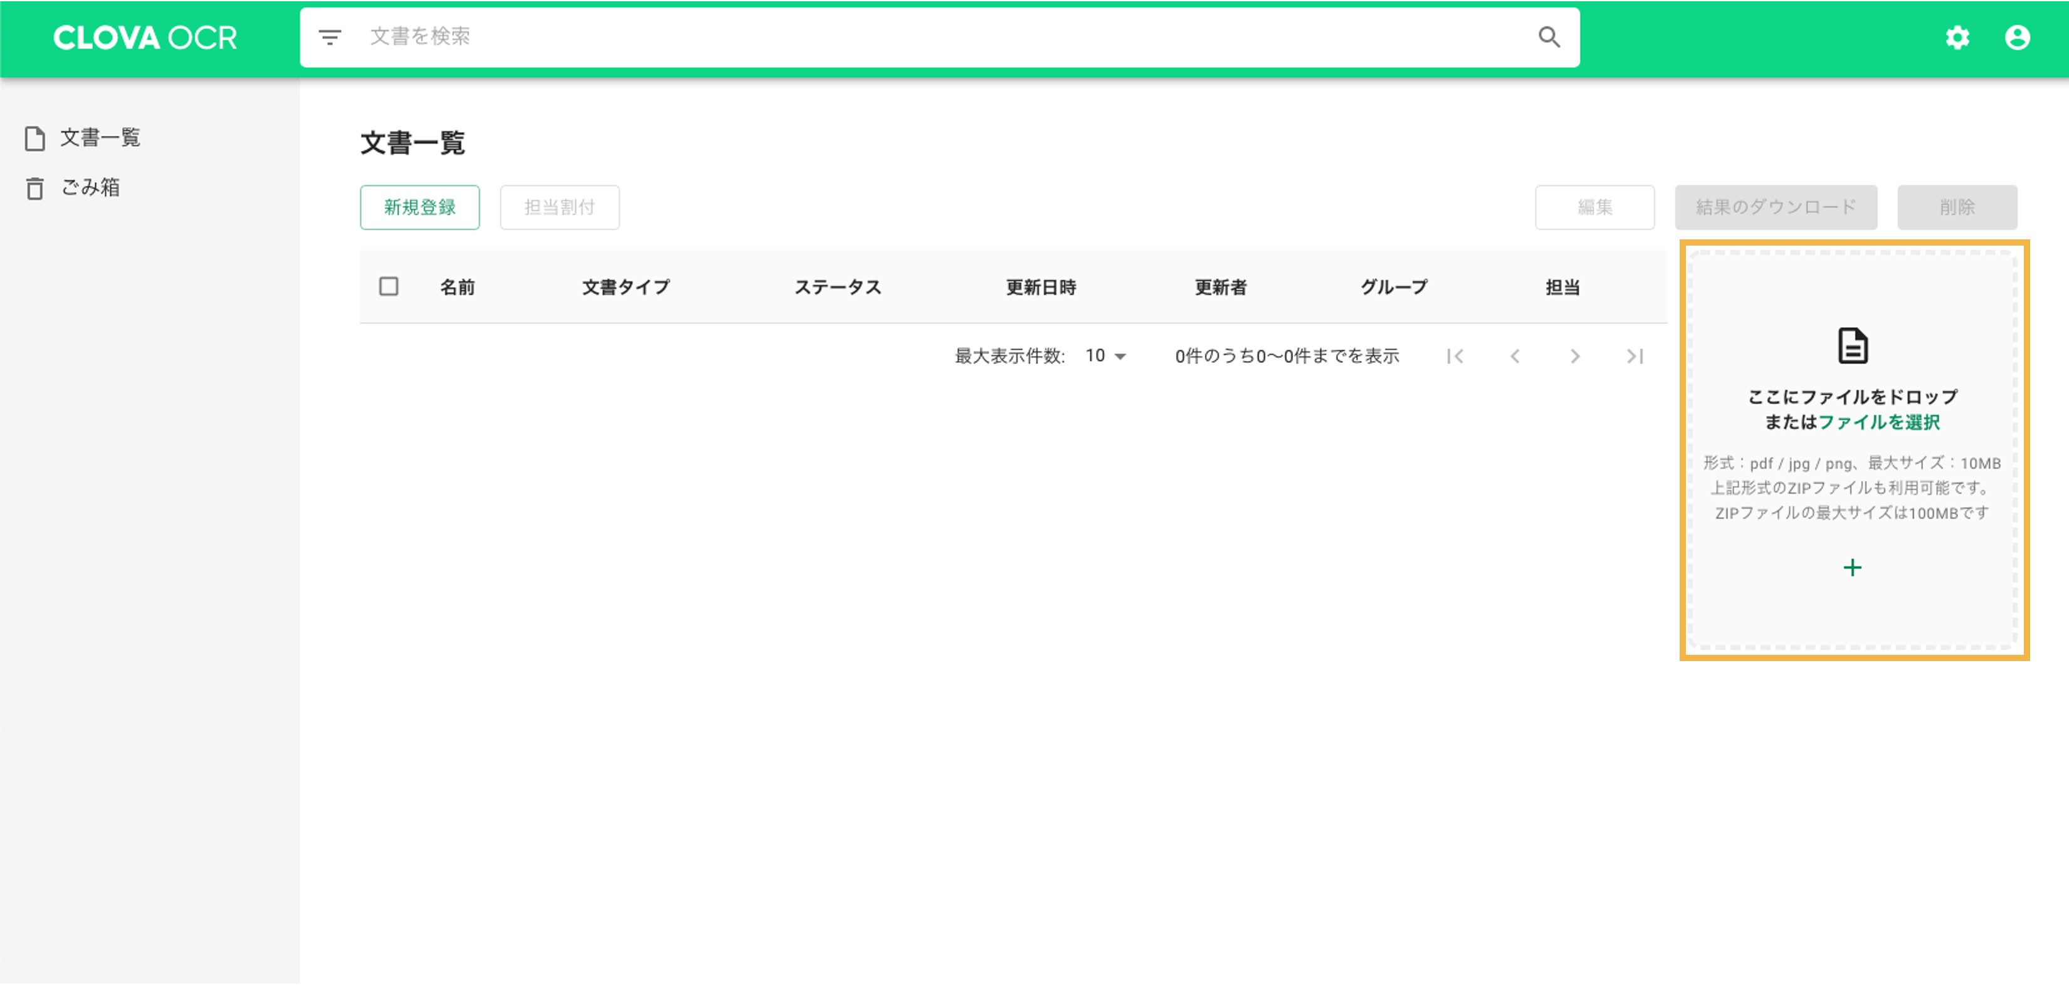
Task: Go to previous page arrow
Action: (1515, 357)
